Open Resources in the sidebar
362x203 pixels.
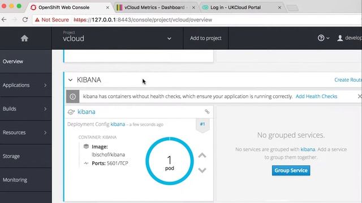(x=25, y=133)
